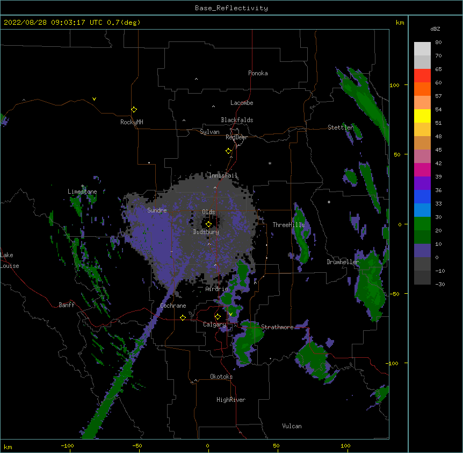The height and width of the screenshot is (453, 463).
Task: Click the Didsbury city label
Action: point(206,232)
